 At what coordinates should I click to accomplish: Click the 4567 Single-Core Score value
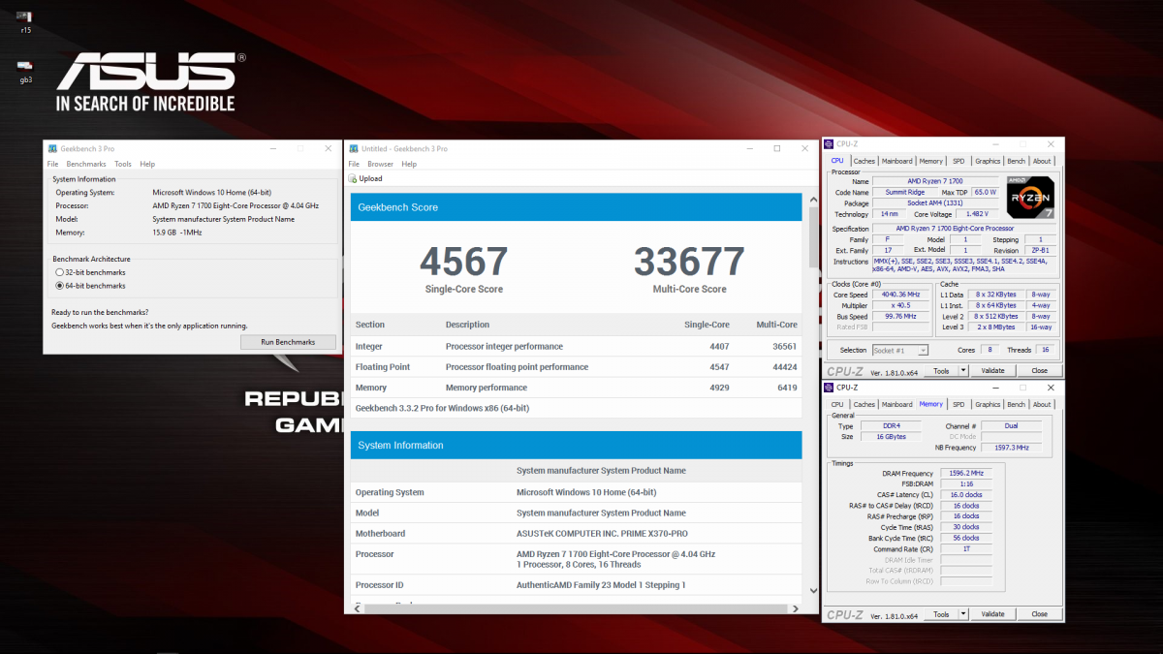(463, 261)
